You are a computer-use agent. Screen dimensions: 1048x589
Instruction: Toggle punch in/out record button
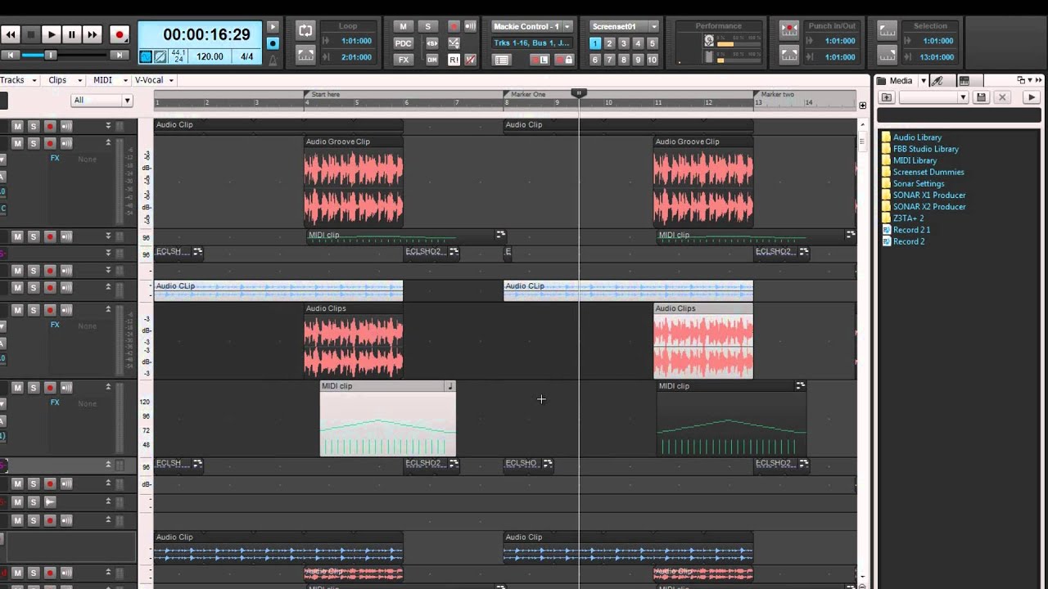pyautogui.click(x=789, y=30)
